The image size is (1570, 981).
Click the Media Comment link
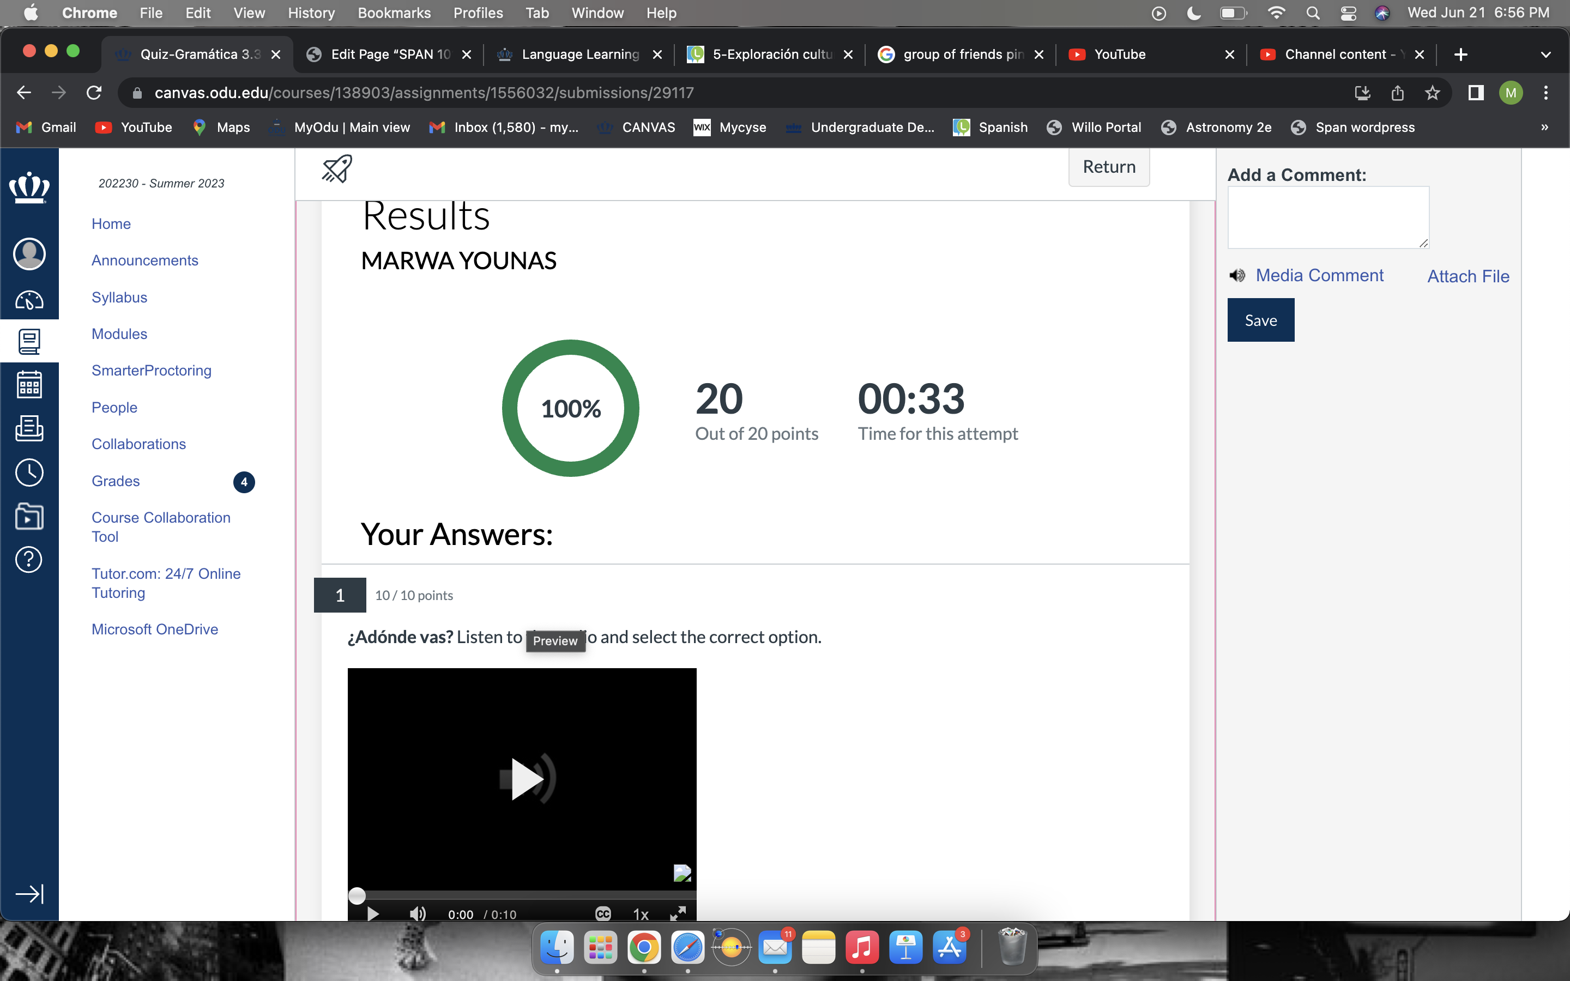pyautogui.click(x=1320, y=275)
